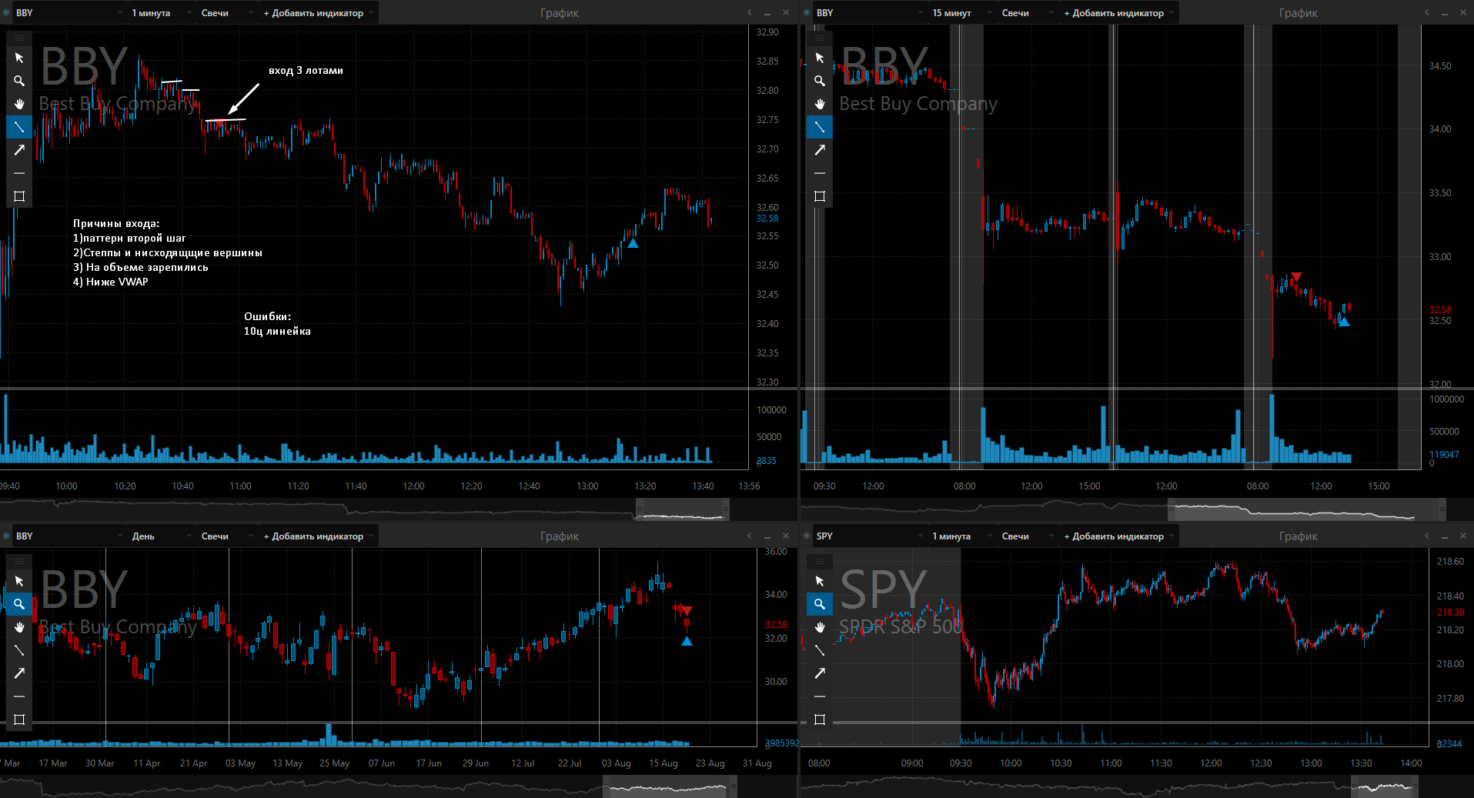The image size is (1474, 798).
Task: Select the arrow drawing tool in SPY chart
Action: point(820,673)
